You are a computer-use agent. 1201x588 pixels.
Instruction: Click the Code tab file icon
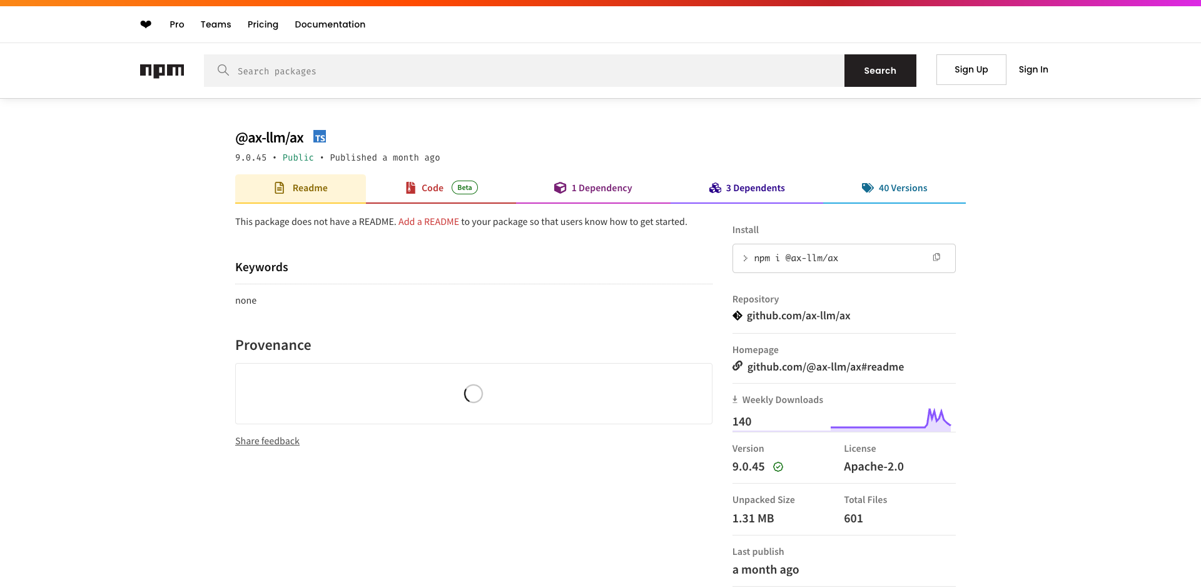coord(411,187)
